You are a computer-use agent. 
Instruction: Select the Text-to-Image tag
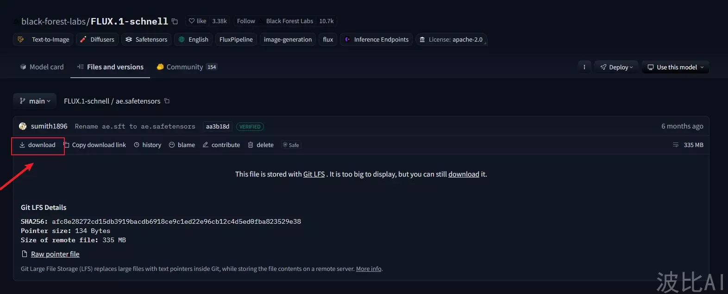point(44,40)
